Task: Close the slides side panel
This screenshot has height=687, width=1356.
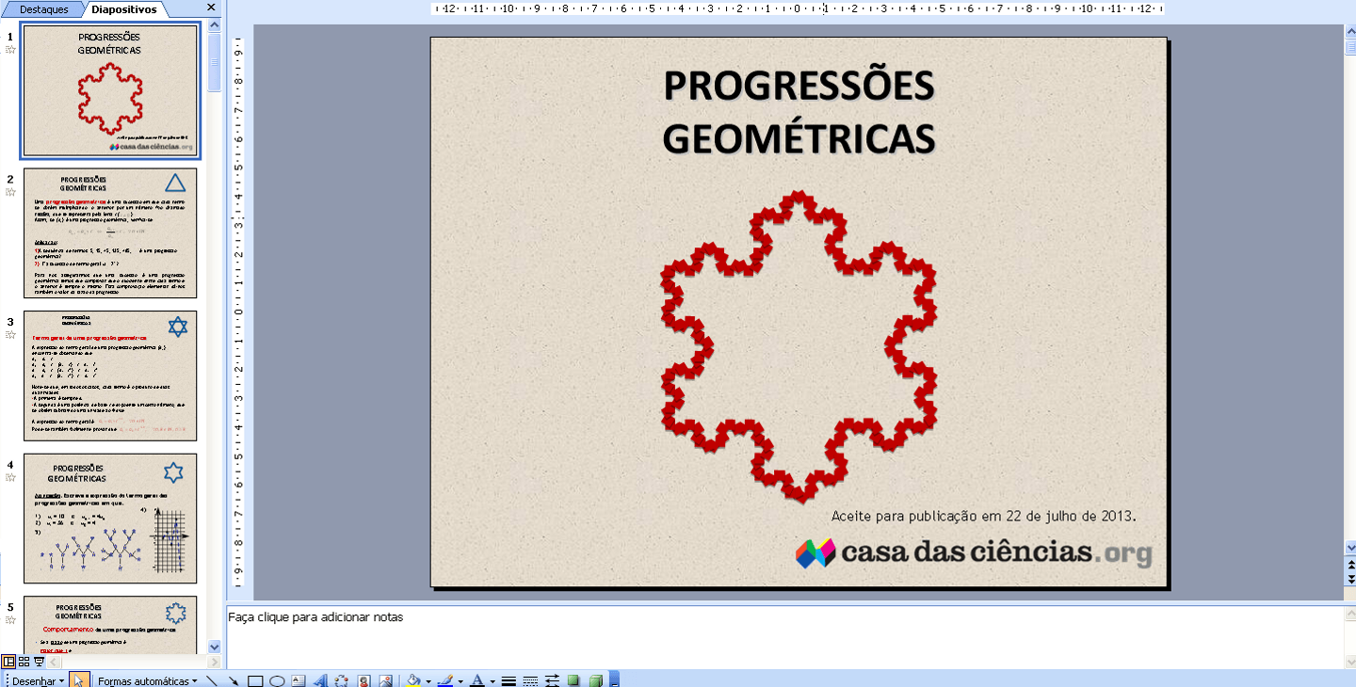Action: pos(211,8)
